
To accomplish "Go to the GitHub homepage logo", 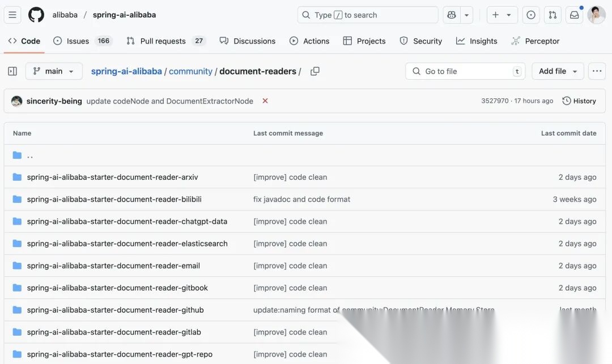I will point(36,15).
